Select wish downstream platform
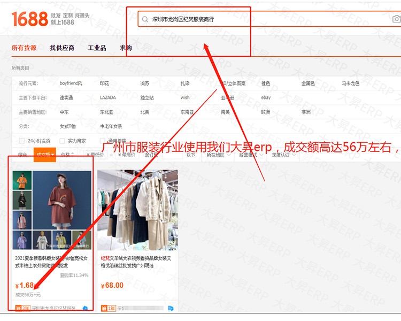This screenshot has height=321, width=401. point(185,97)
